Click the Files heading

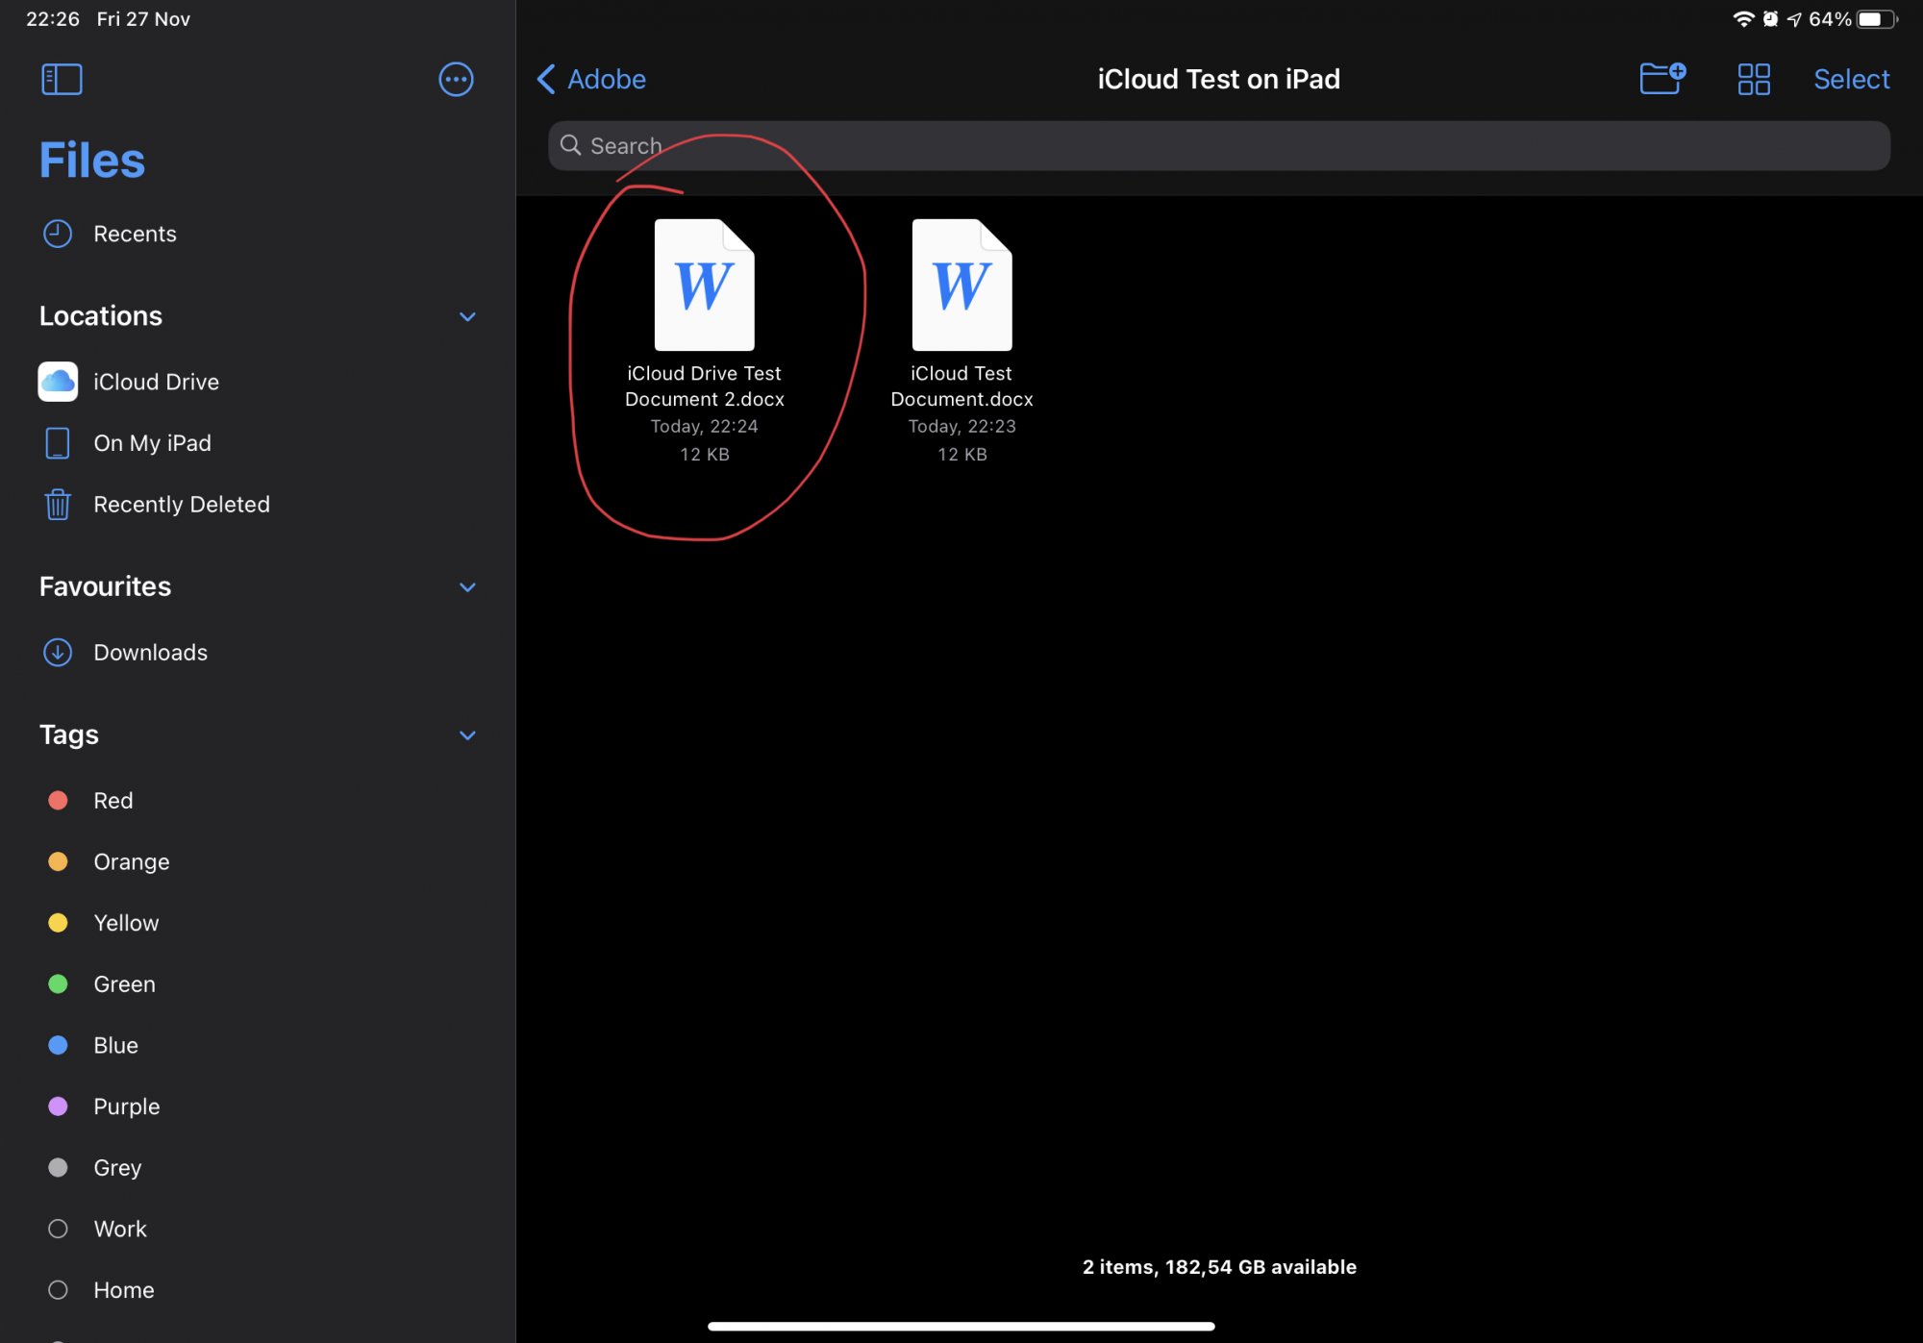pyautogui.click(x=92, y=161)
